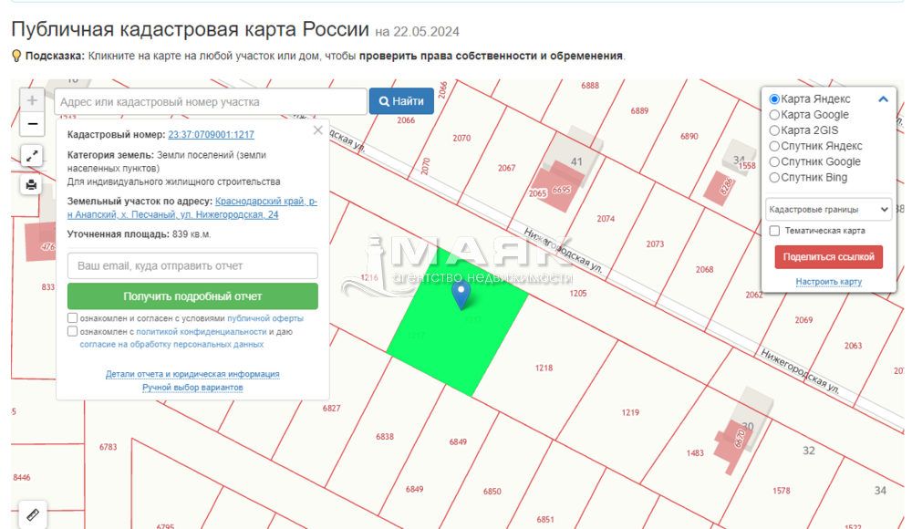Toggle fullscreen map view icon

32,156
